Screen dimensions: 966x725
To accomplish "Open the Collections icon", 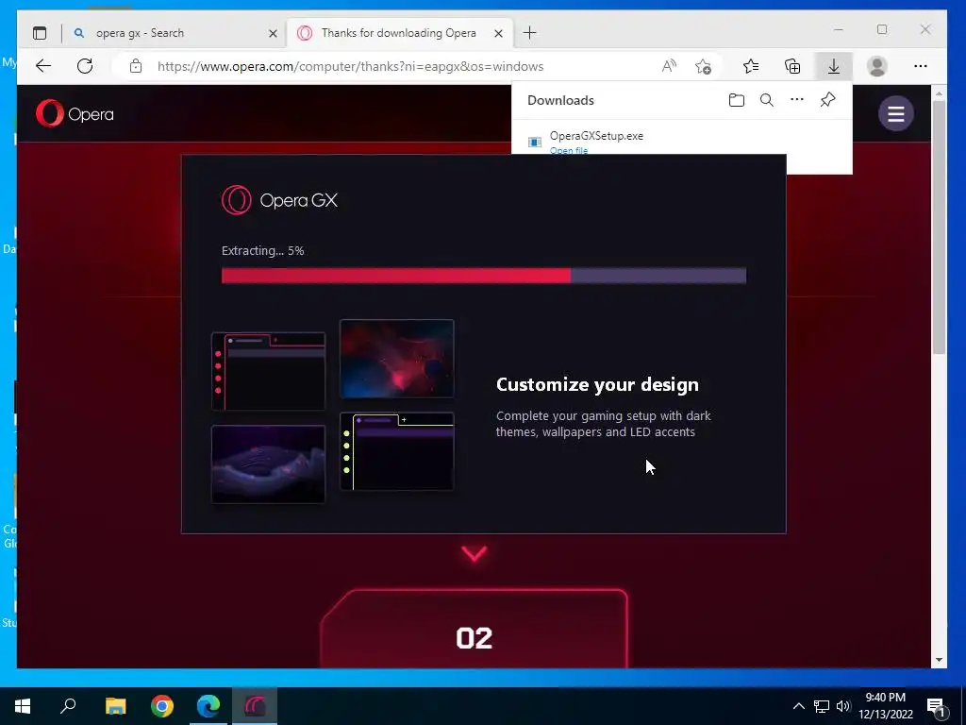I will coord(792,66).
